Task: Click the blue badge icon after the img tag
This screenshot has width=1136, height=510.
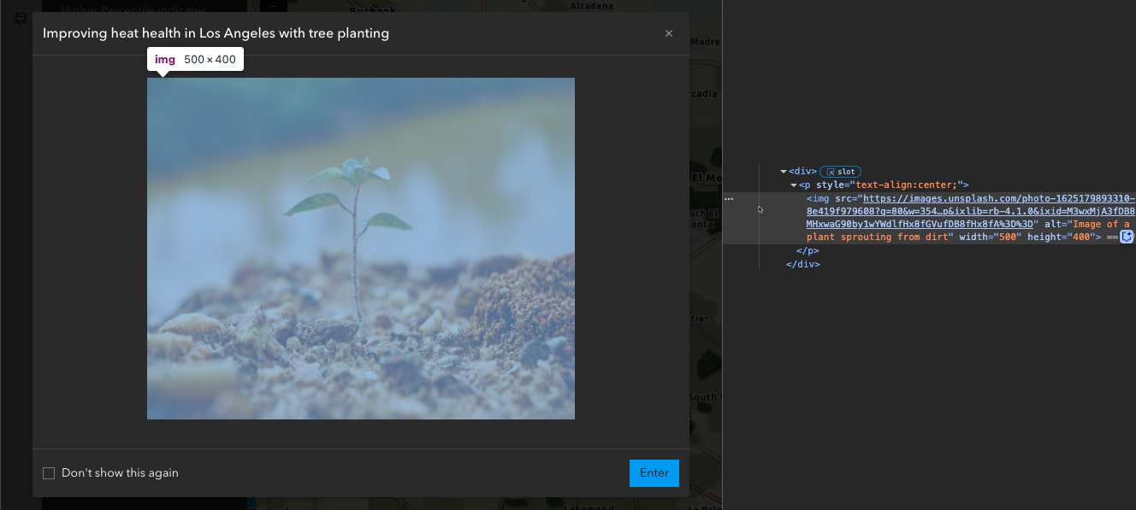Action: click(1127, 237)
